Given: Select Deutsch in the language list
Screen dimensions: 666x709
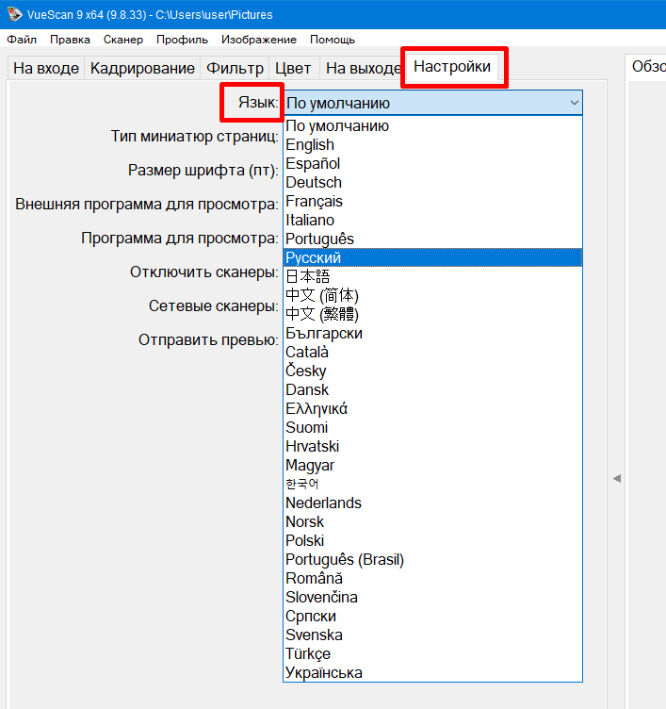Looking at the screenshot, I should [x=432, y=182].
